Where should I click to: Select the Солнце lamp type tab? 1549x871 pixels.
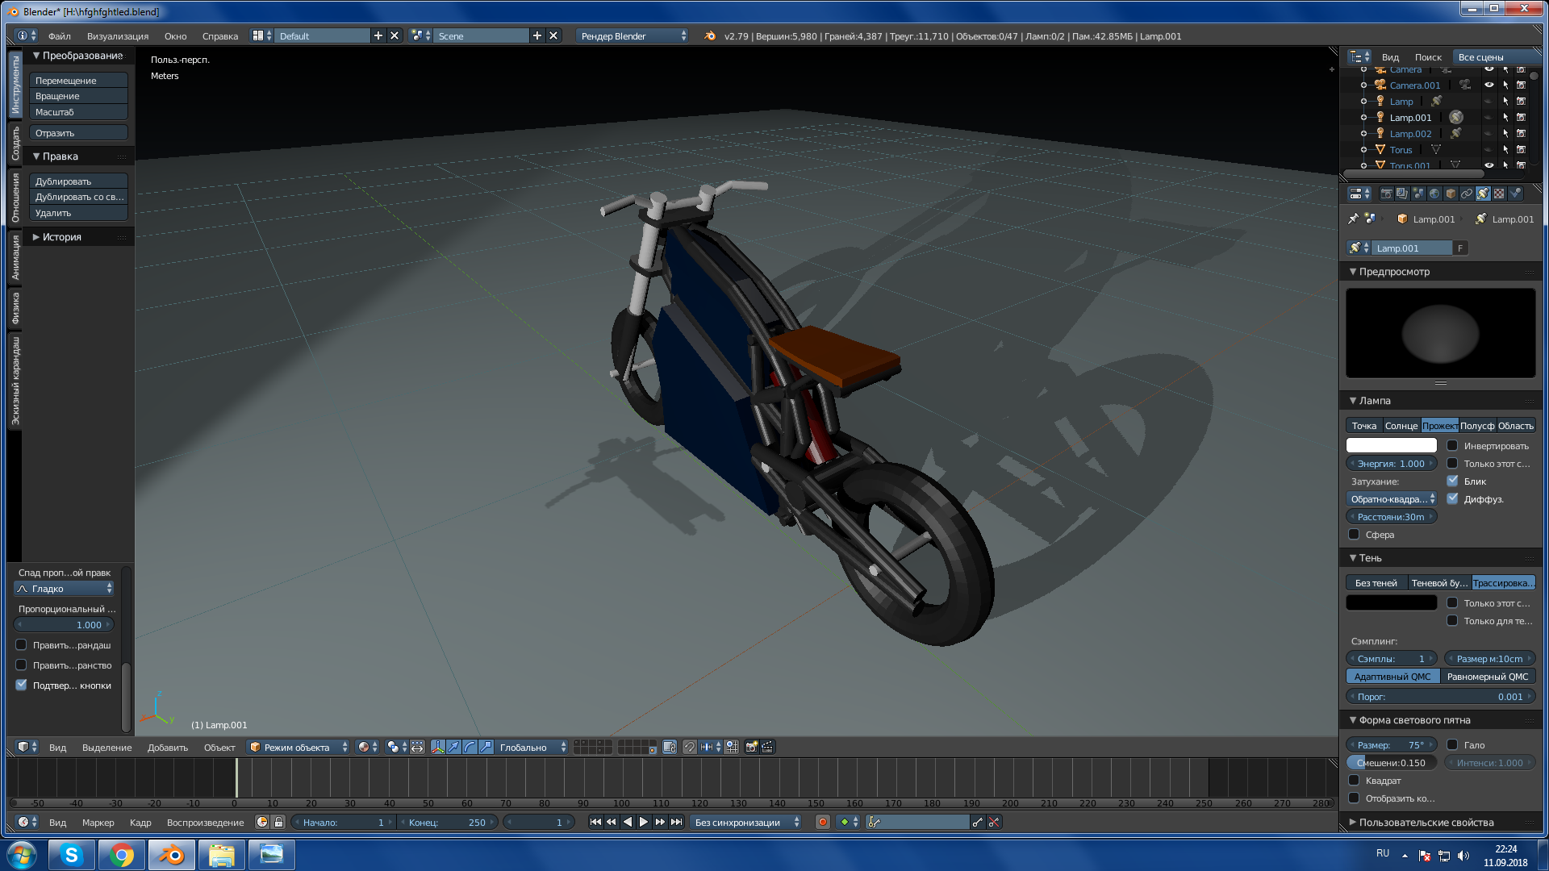[1401, 426]
